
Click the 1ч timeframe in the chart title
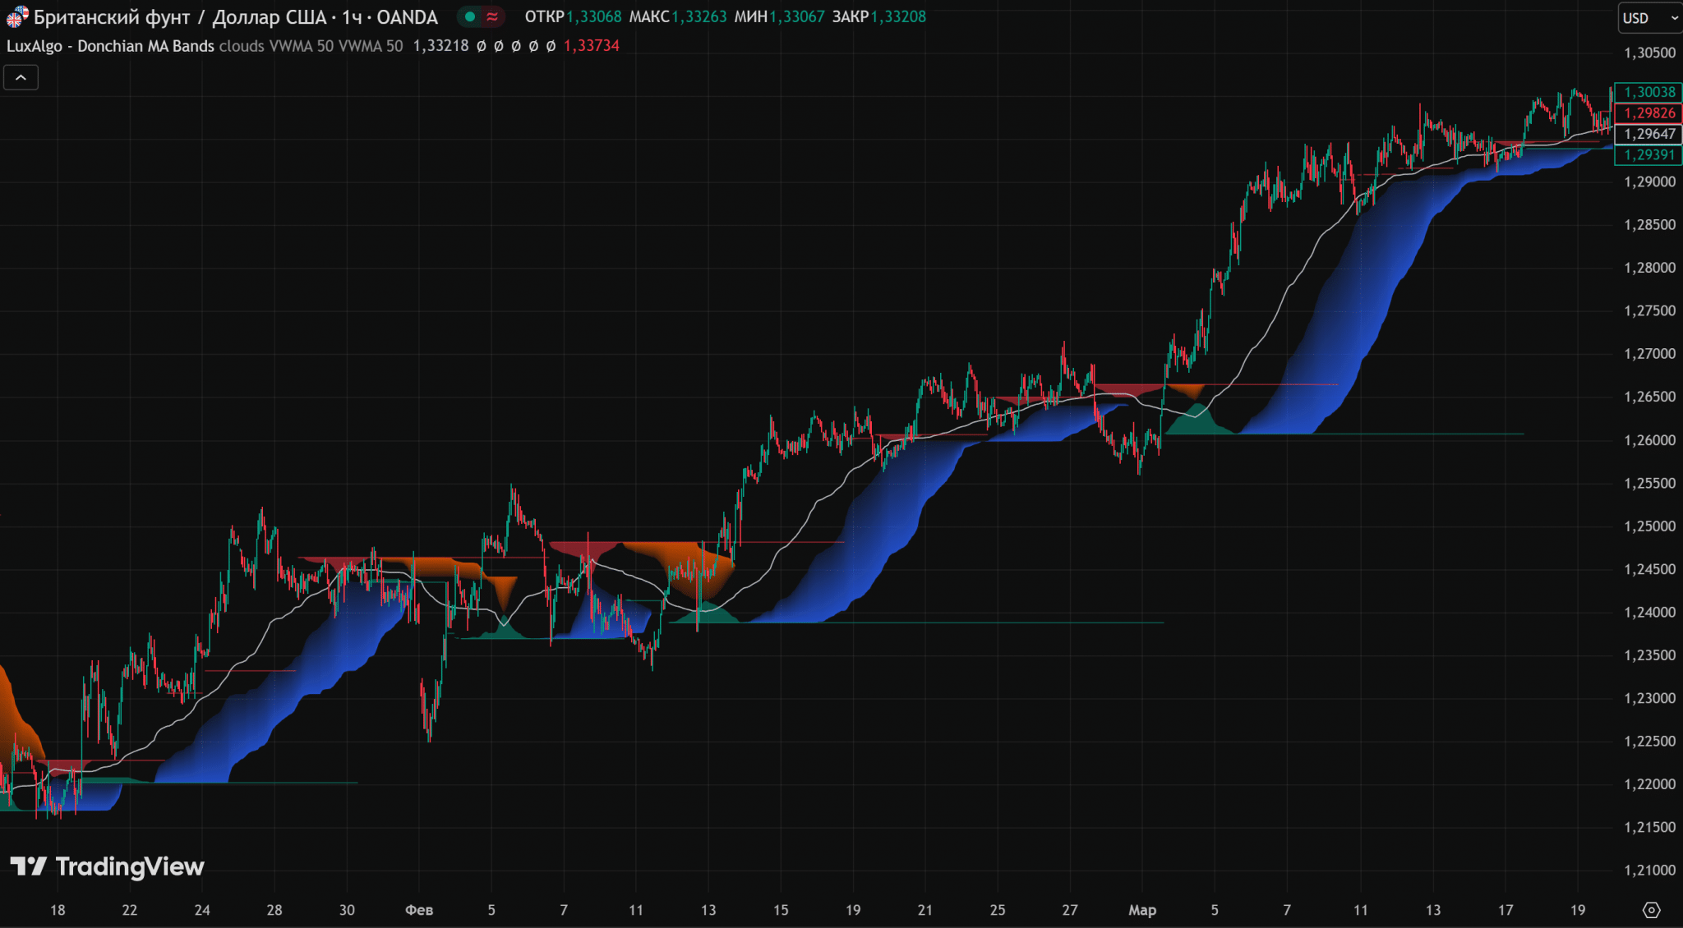(x=352, y=17)
